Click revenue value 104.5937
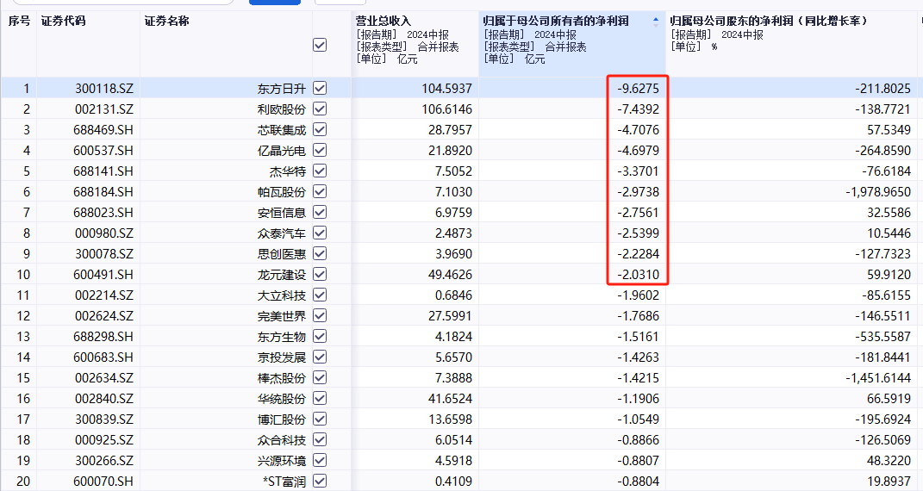923x491 pixels. tap(446, 89)
